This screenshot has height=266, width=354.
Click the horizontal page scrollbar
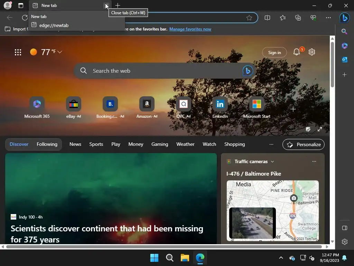point(164,247)
